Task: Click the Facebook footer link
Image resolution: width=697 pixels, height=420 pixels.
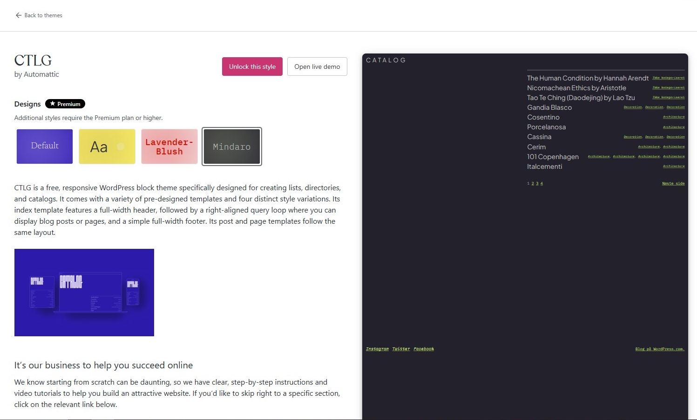Action: 424,349
